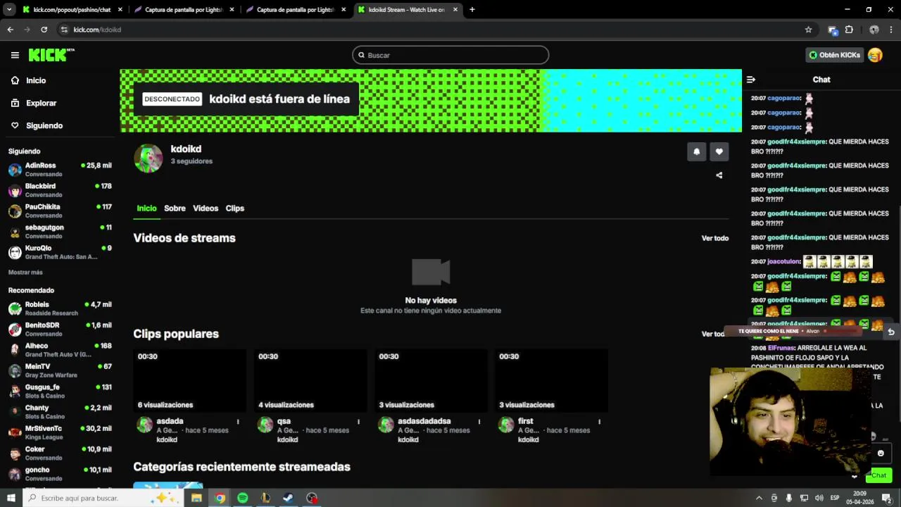901x507 pixels.
Task: Open the emoji picker in chat
Action: pos(880,453)
